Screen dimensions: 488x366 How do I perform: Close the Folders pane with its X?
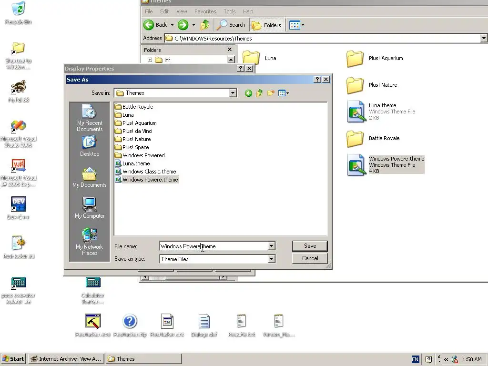pyautogui.click(x=230, y=50)
